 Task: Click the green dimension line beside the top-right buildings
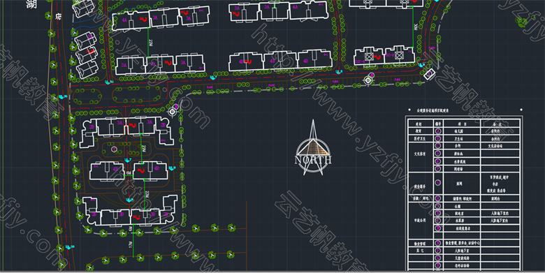coord(413,27)
